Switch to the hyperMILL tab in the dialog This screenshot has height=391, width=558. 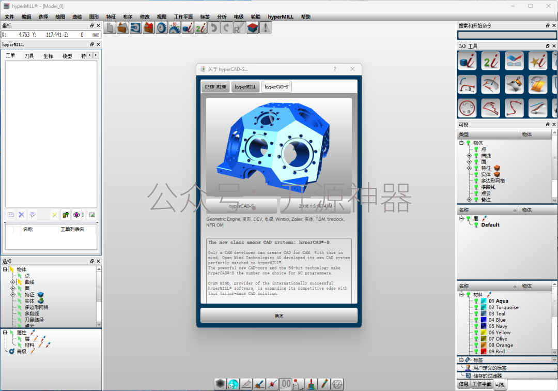click(245, 86)
